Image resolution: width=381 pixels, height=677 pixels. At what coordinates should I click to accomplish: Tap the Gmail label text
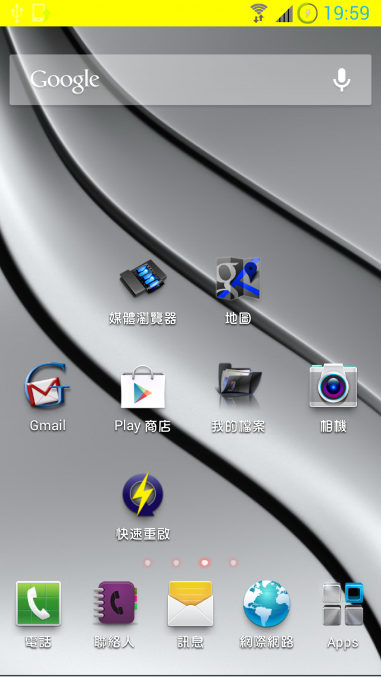pos(48,426)
